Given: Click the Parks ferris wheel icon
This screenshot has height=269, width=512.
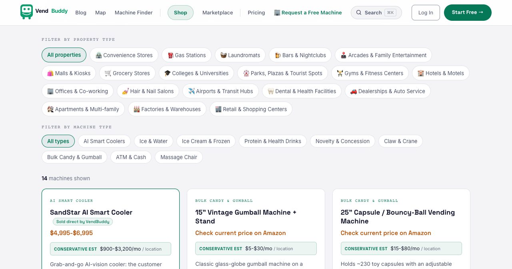Looking at the screenshot, I should pyautogui.click(x=246, y=73).
